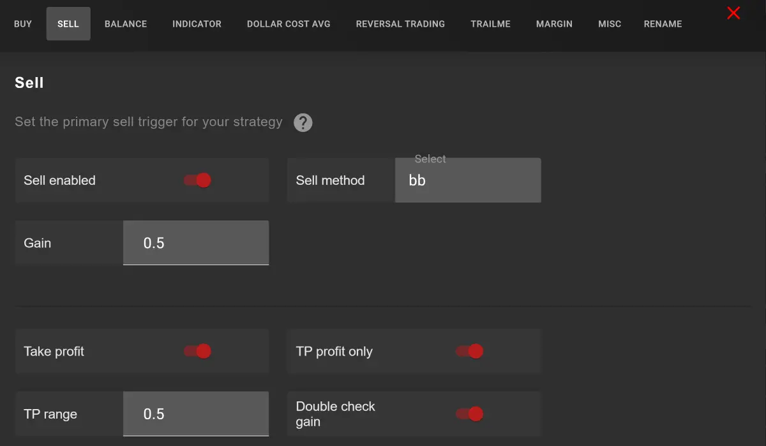Screen dimensions: 766x446
Task: Open the BALANCE tab
Action: (125, 24)
